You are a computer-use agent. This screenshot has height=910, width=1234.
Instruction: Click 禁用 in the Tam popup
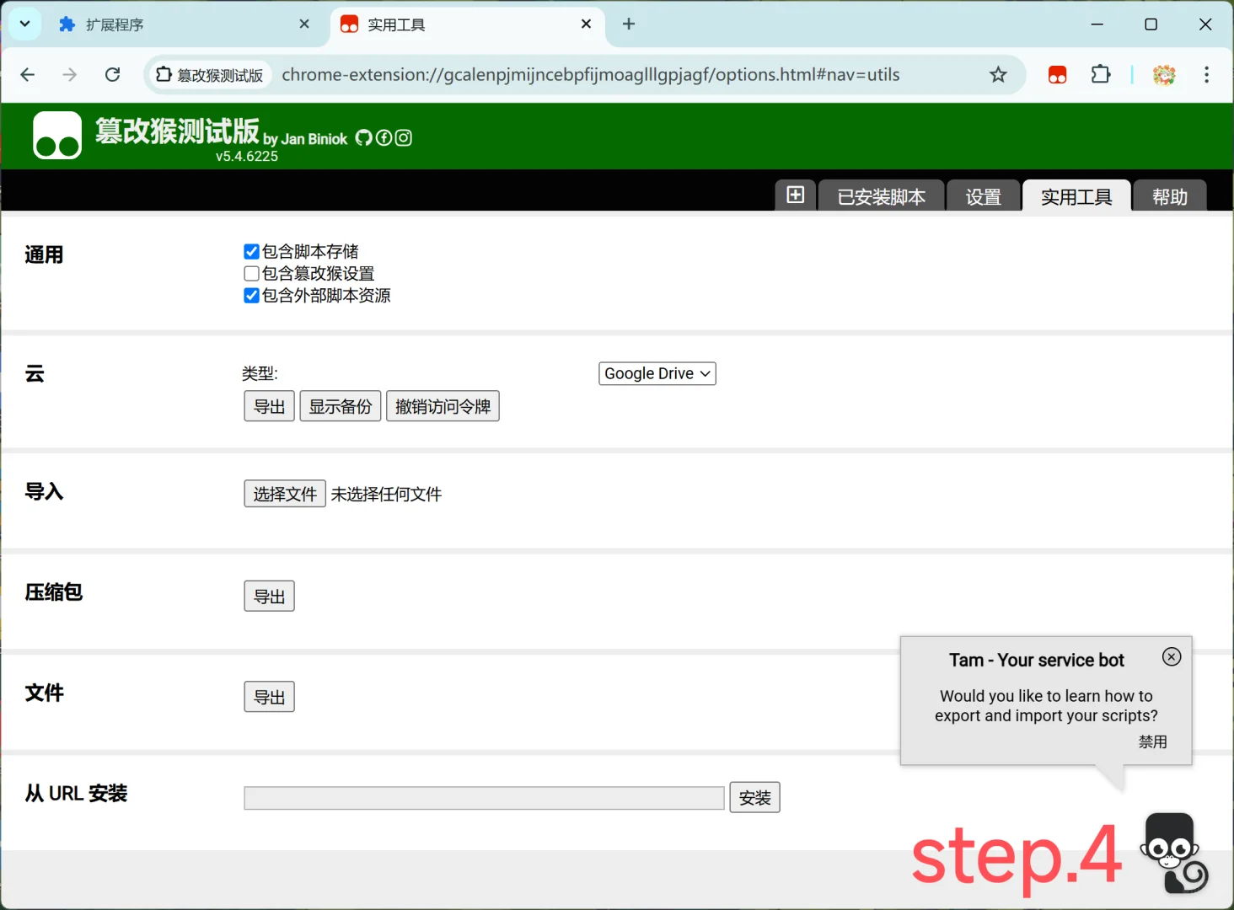pyautogui.click(x=1153, y=741)
